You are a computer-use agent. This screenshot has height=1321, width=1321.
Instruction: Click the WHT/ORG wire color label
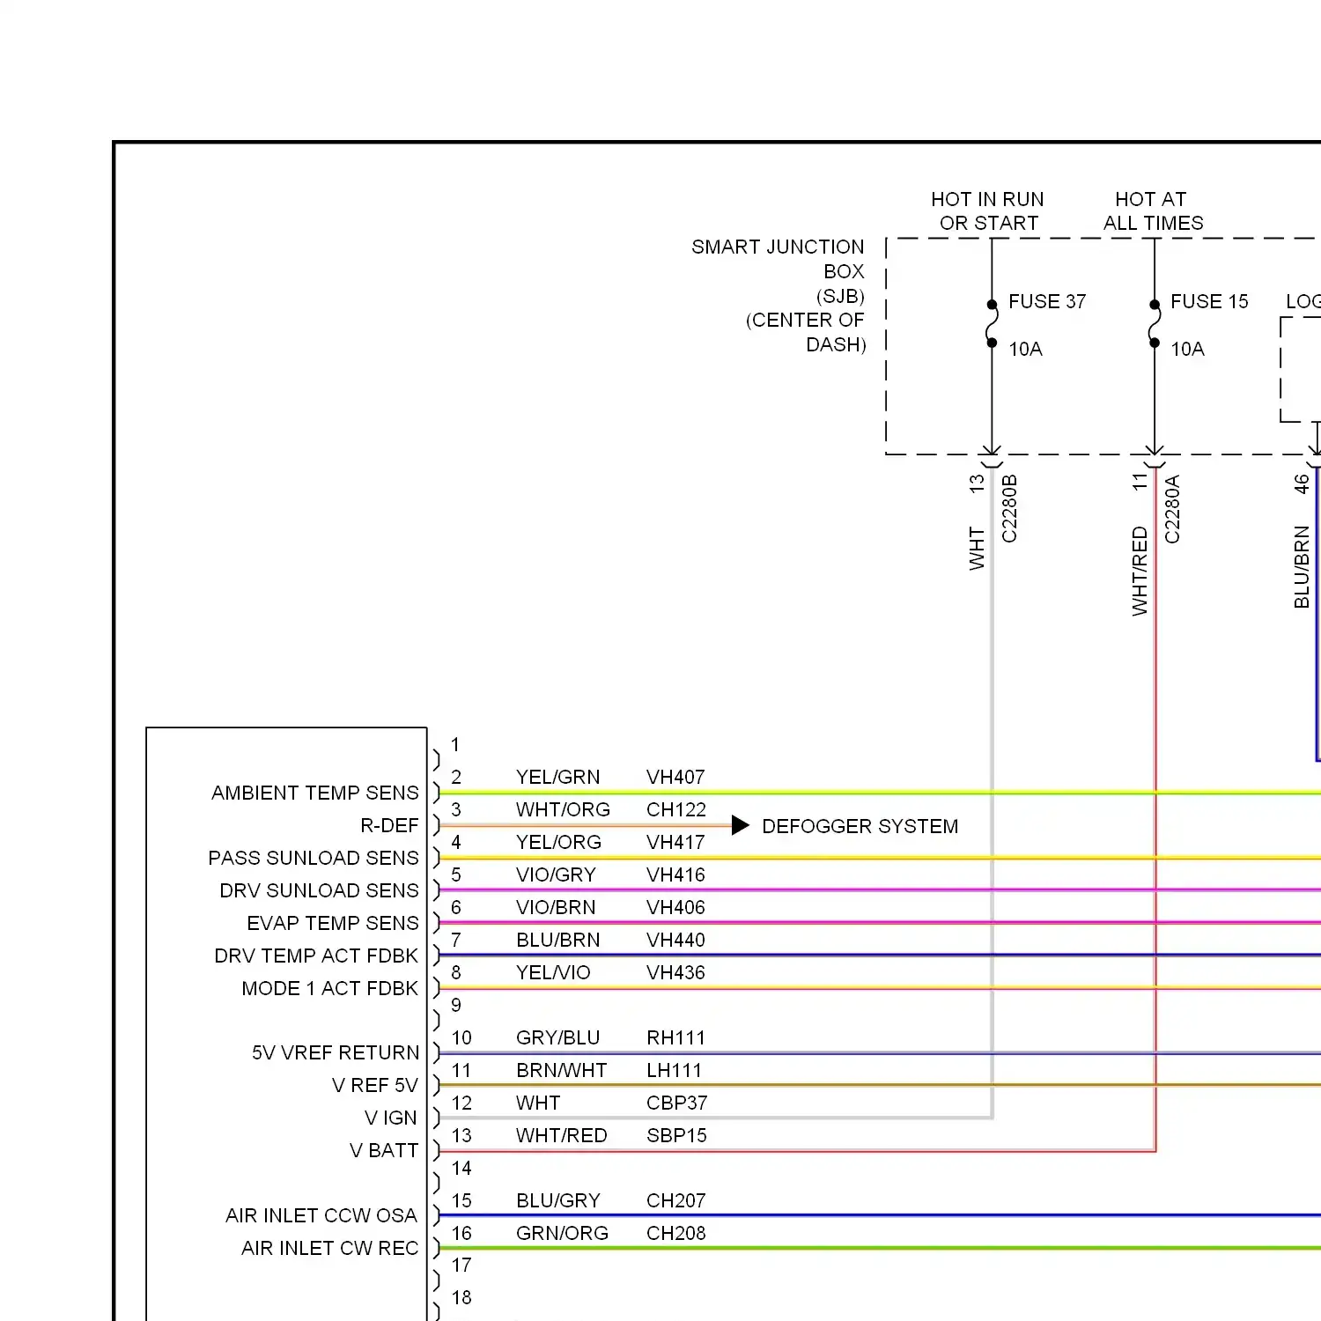click(563, 809)
